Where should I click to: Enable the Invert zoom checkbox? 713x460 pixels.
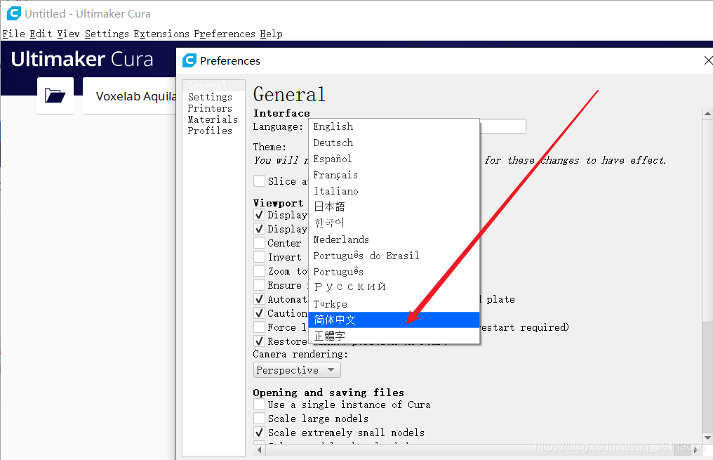(x=259, y=257)
